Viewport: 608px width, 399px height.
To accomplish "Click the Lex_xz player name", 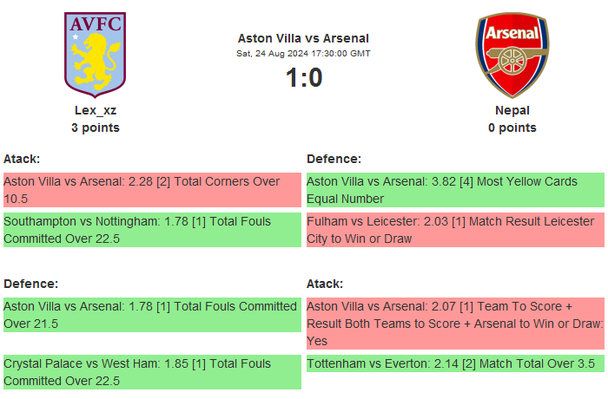I will click(x=96, y=110).
